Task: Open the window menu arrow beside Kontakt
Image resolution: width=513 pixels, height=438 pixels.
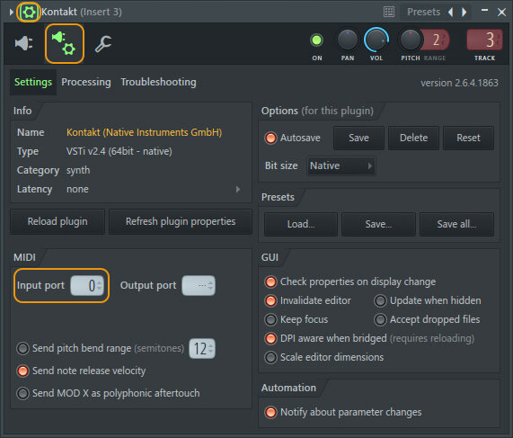Action: pos(12,13)
